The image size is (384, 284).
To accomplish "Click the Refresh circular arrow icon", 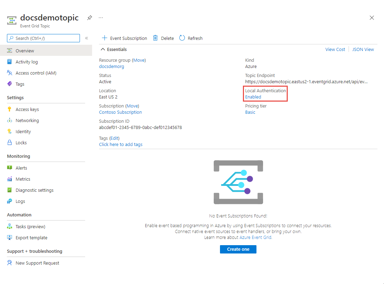I will [x=182, y=38].
